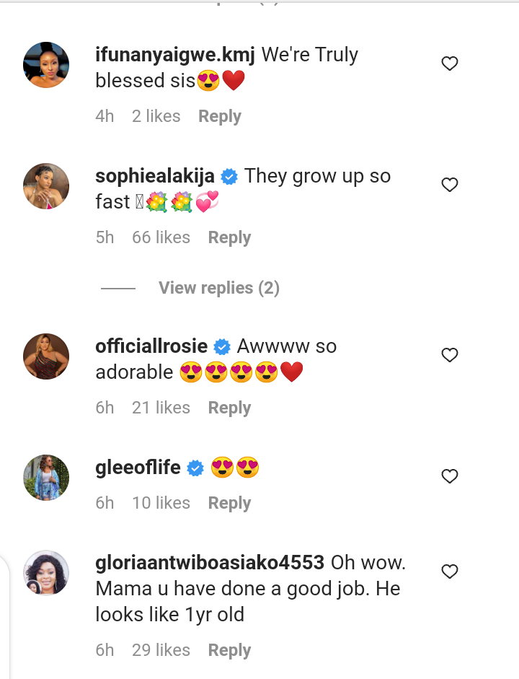Like sophiealakija's comment with the heart
The width and height of the screenshot is (519, 679).
pyautogui.click(x=450, y=185)
